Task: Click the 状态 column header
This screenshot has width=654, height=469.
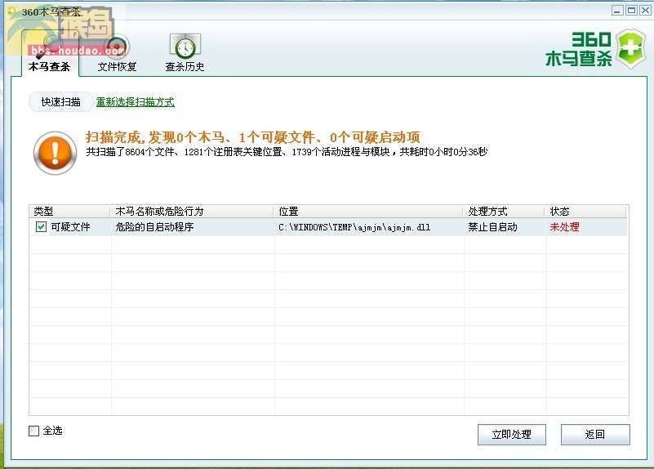Action: 585,211
